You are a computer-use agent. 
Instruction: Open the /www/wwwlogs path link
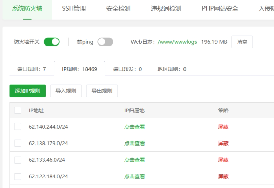tap(177, 42)
